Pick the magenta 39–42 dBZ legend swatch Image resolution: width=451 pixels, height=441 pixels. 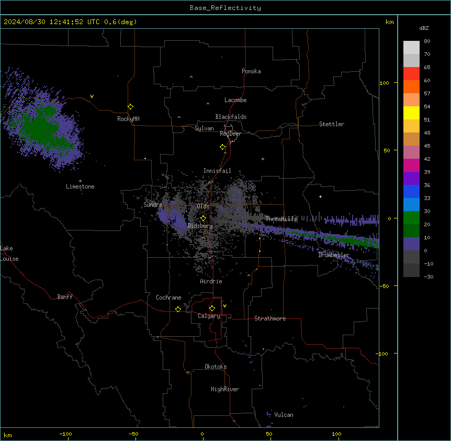click(411, 165)
